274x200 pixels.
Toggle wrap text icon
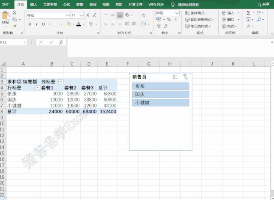point(144,15)
